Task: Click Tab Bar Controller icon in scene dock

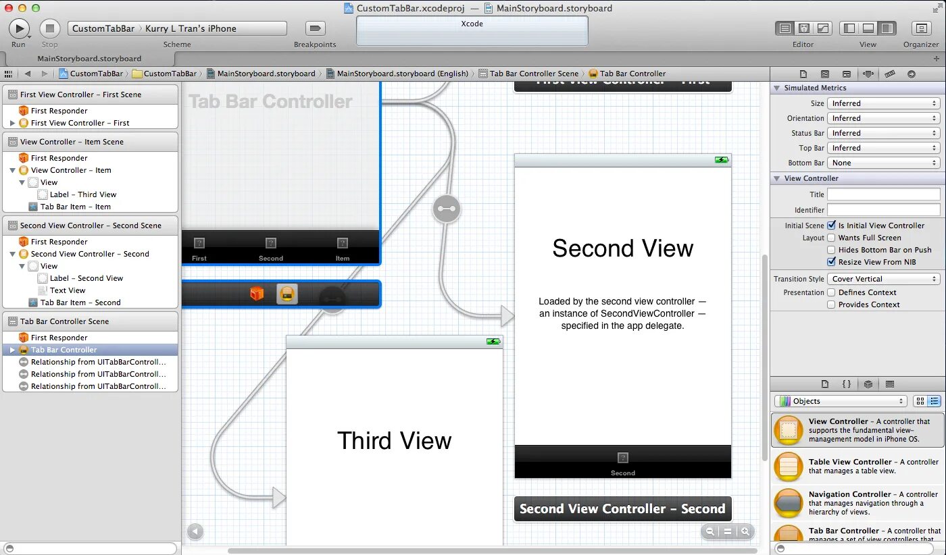Action: point(287,294)
